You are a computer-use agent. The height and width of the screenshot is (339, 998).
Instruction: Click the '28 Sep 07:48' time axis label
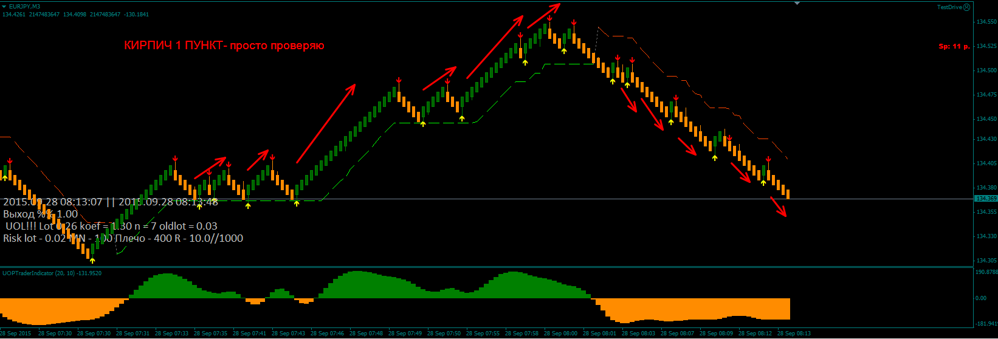tap(366, 334)
